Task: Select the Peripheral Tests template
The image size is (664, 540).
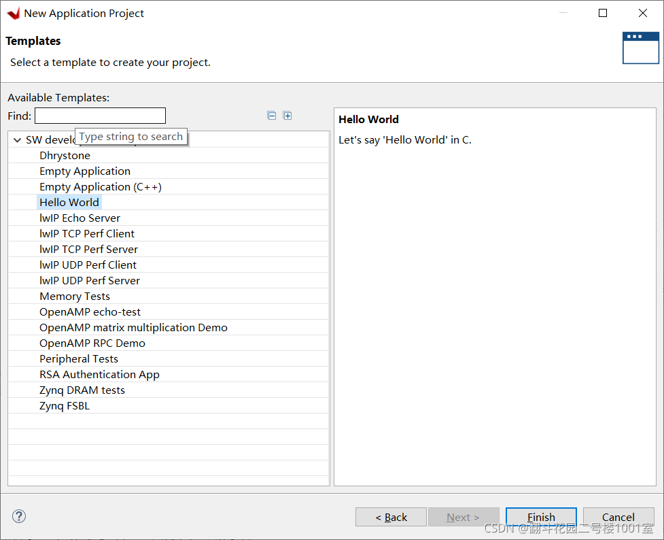Action: click(x=79, y=360)
